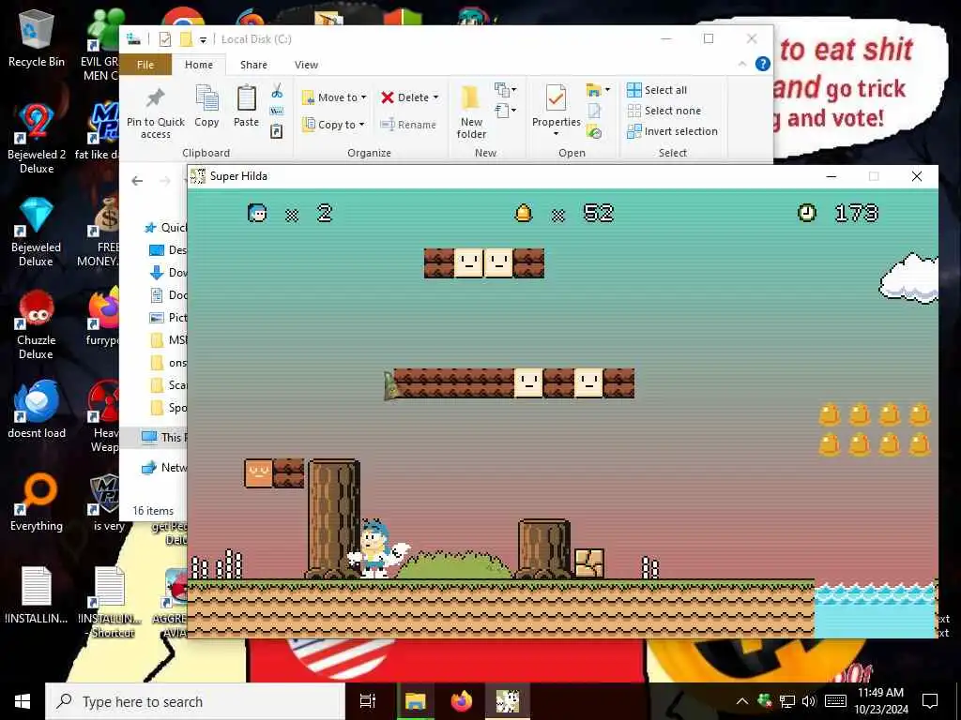Select Bejeweled 2 Deluxe desktop shortcut
The height and width of the screenshot is (720, 961).
coord(37,139)
